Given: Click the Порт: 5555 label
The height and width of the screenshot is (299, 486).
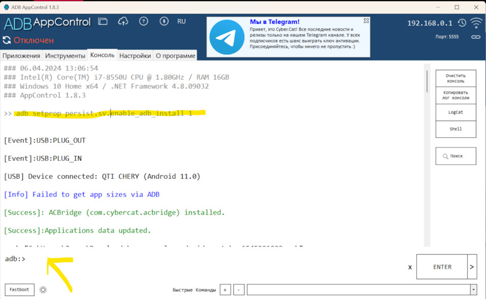Looking at the screenshot, I should [447, 36].
